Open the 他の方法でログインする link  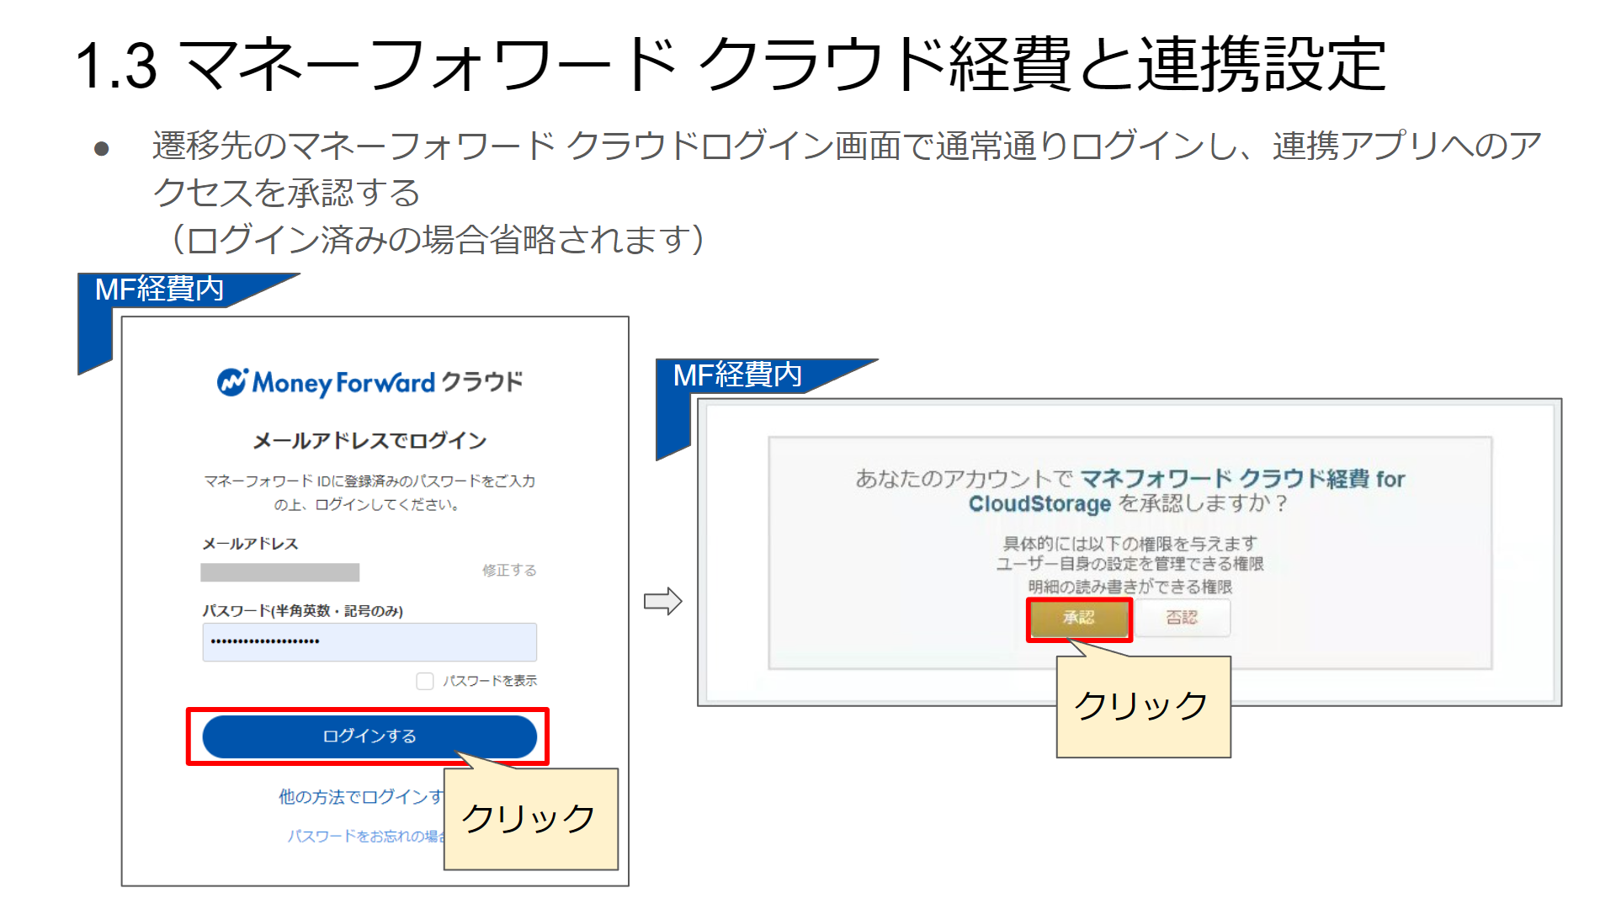click(x=362, y=796)
